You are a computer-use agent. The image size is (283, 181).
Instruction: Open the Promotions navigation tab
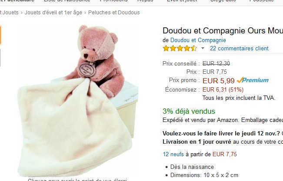point(114,1)
